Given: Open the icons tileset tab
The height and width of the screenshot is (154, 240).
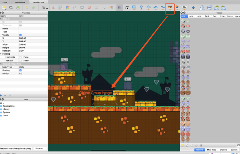Looking at the screenshot, I should [223, 16].
